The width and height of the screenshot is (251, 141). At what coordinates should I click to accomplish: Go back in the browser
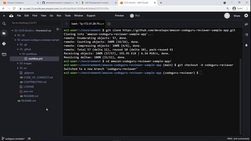[x=4, y=9]
